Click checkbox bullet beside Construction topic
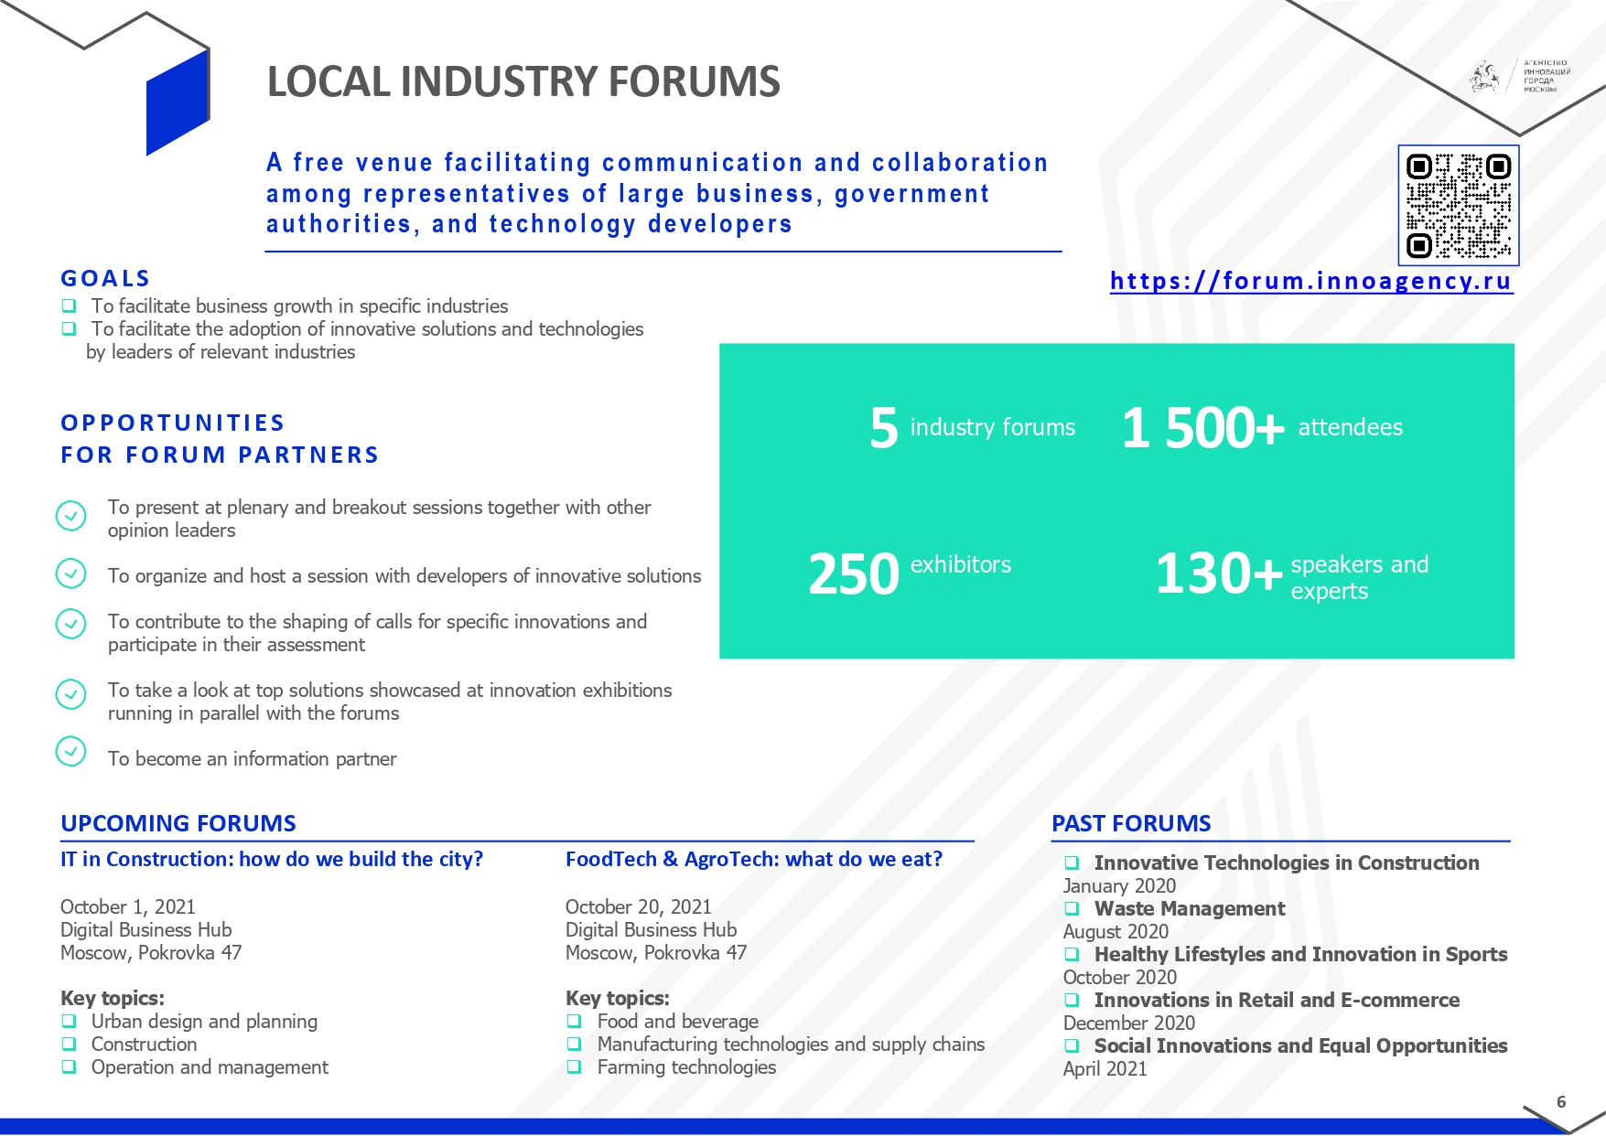The image size is (1606, 1136). pos(69,1044)
